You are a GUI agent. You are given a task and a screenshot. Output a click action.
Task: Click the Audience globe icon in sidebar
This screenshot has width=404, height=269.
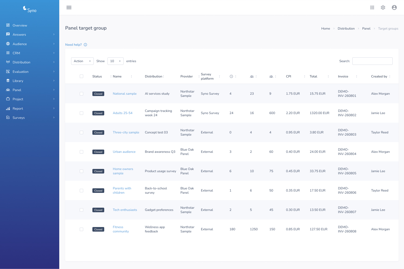click(x=8, y=44)
